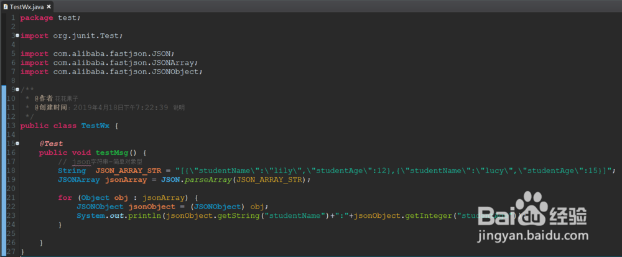Click the for keyword in the loop

point(65,197)
